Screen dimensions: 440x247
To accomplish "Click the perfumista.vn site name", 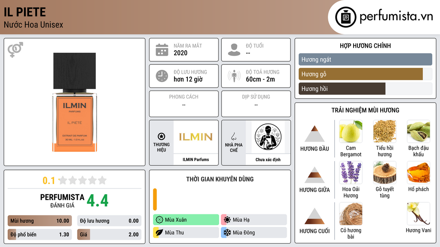I will point(396,17).
